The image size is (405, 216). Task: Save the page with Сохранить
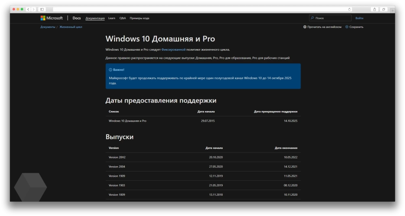(354, 27)
